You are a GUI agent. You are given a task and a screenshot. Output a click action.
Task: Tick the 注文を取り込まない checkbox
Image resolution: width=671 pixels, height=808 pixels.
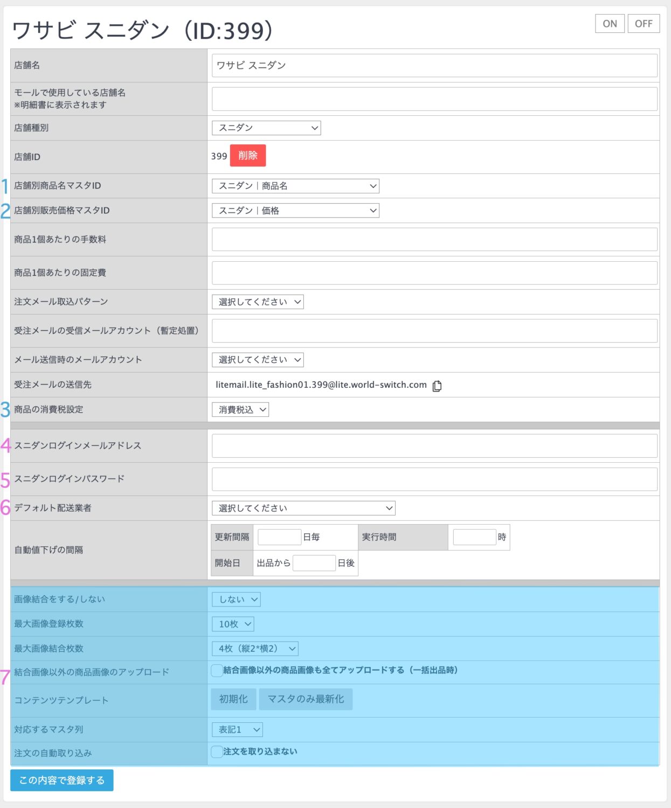[217, 752]
